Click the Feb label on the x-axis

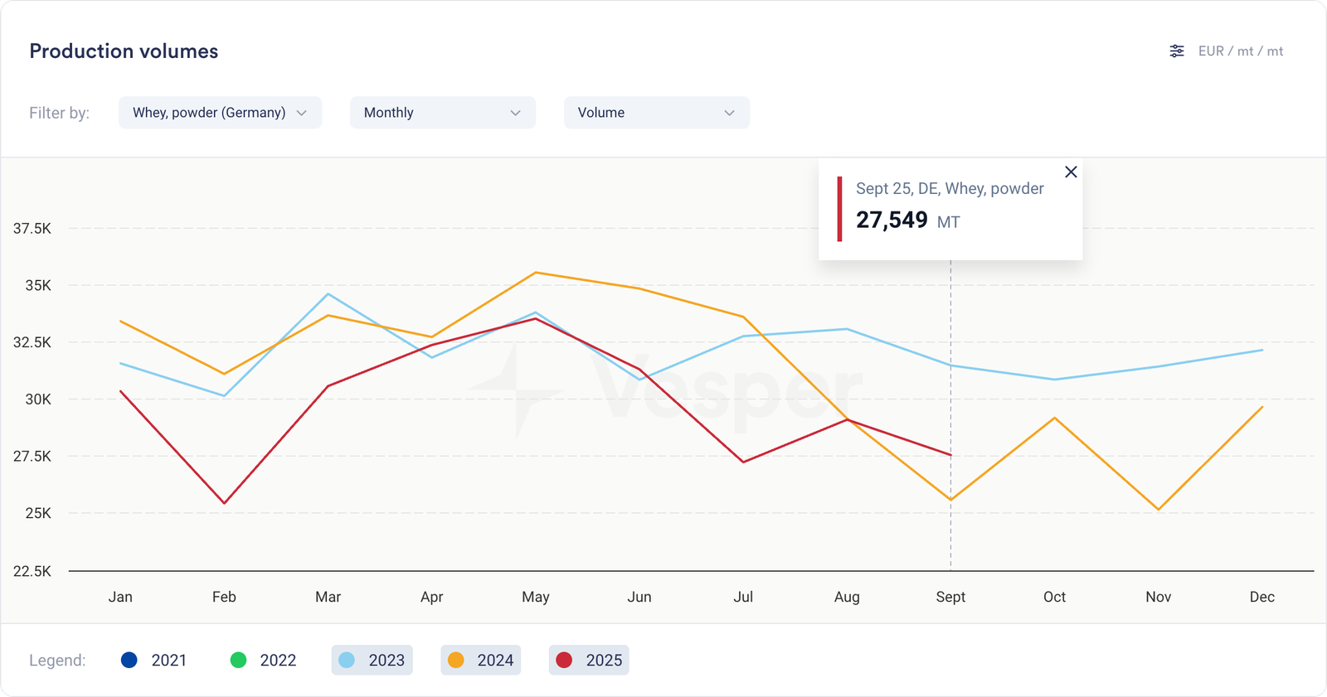[x=224, y=597]
